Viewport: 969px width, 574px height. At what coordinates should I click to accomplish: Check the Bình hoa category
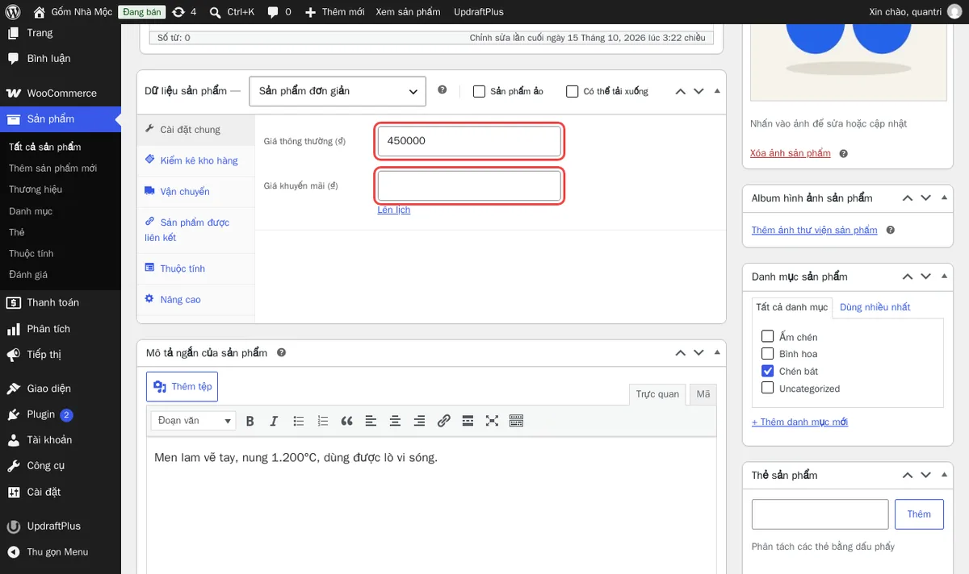768,354
